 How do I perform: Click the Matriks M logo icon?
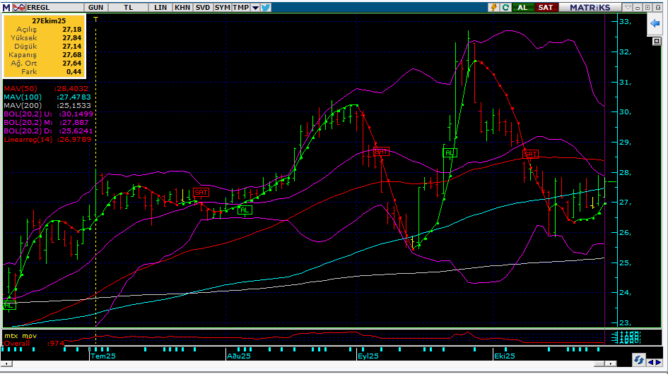(6, 7)
